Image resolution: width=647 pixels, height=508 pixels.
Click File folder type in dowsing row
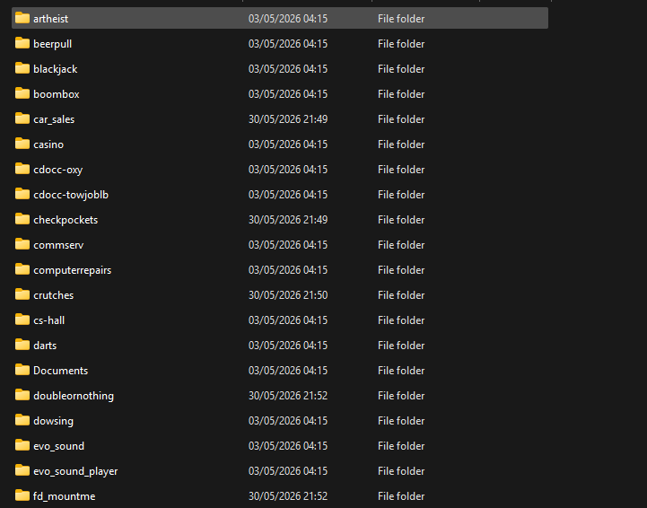pyautogui.click(x=401, y=421)
